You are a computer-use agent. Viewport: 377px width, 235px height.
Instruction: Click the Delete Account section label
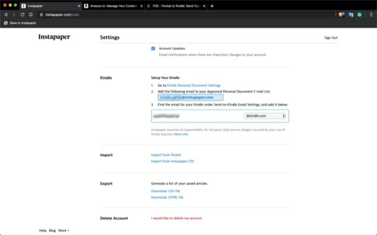coord(114,218)
